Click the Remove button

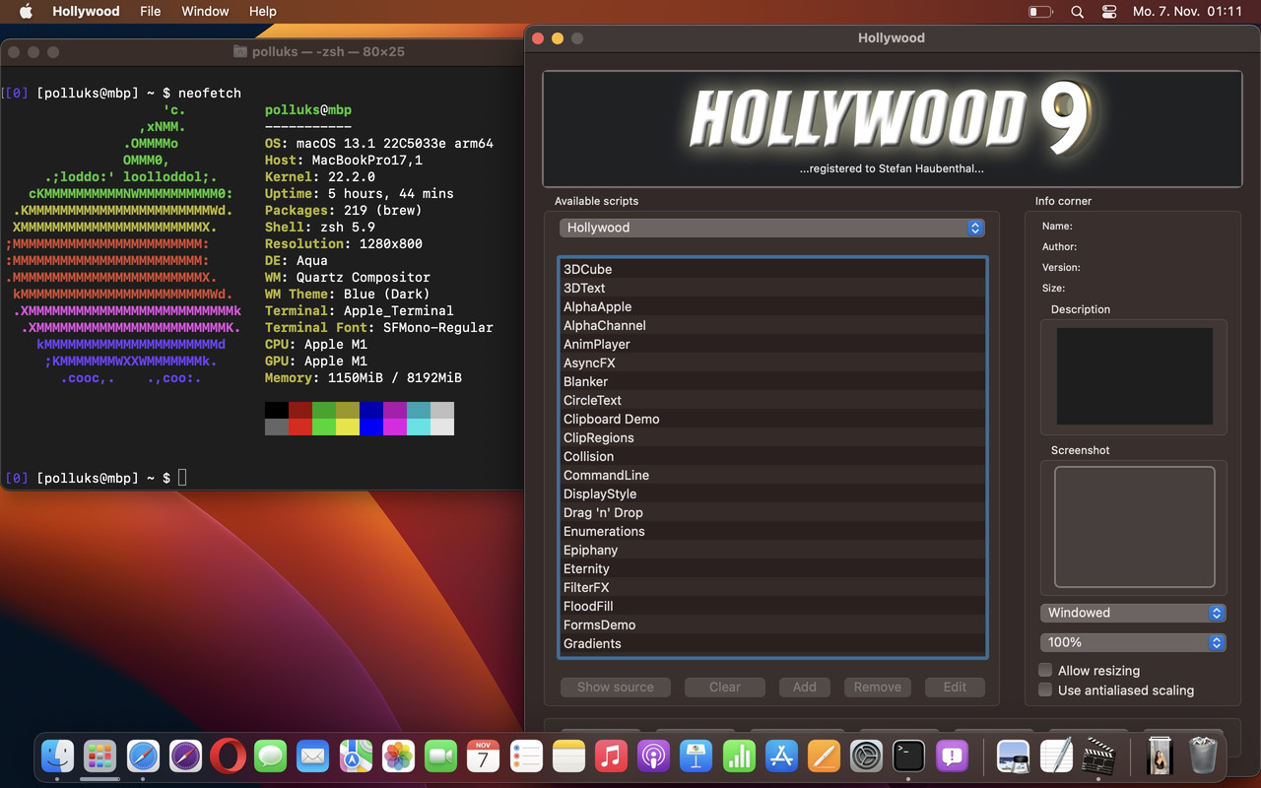coord(878,687)
